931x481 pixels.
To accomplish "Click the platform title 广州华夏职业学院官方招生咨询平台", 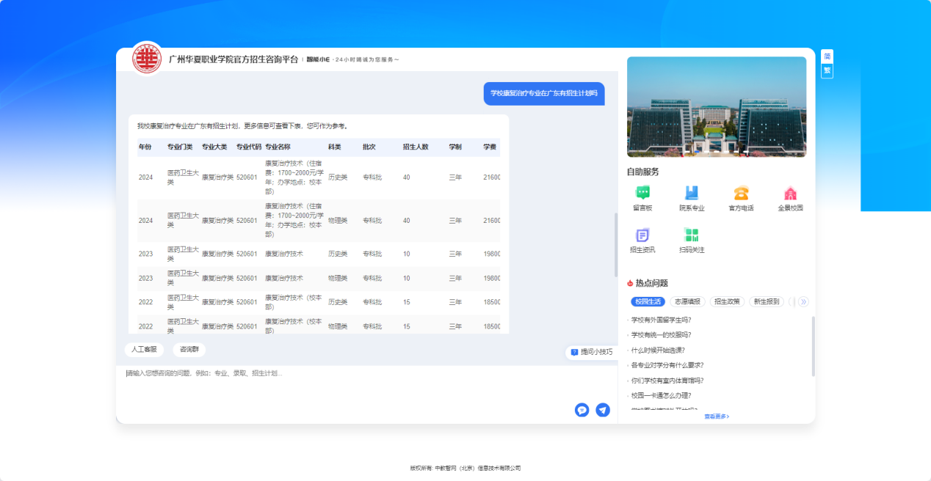I will tap(233, 59).
